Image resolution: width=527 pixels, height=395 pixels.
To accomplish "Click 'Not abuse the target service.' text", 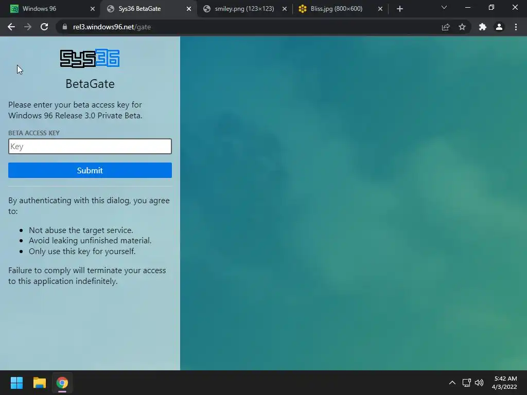I will (x=81, y=230).
